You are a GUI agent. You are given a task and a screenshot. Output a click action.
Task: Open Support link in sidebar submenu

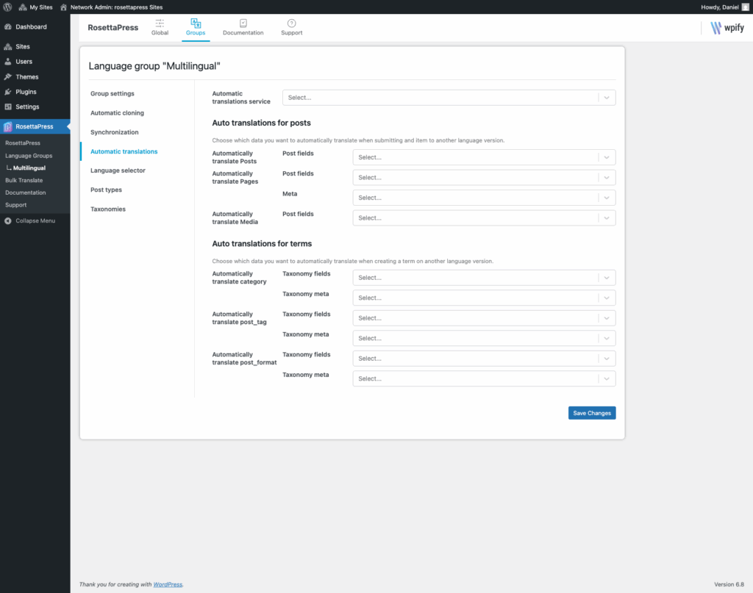tap(16, 205)
